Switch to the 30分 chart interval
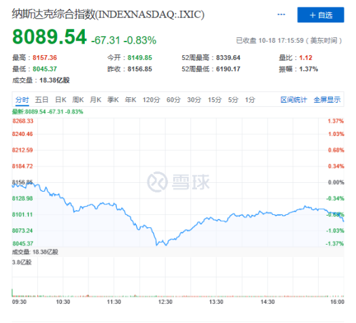 point(194,100)
